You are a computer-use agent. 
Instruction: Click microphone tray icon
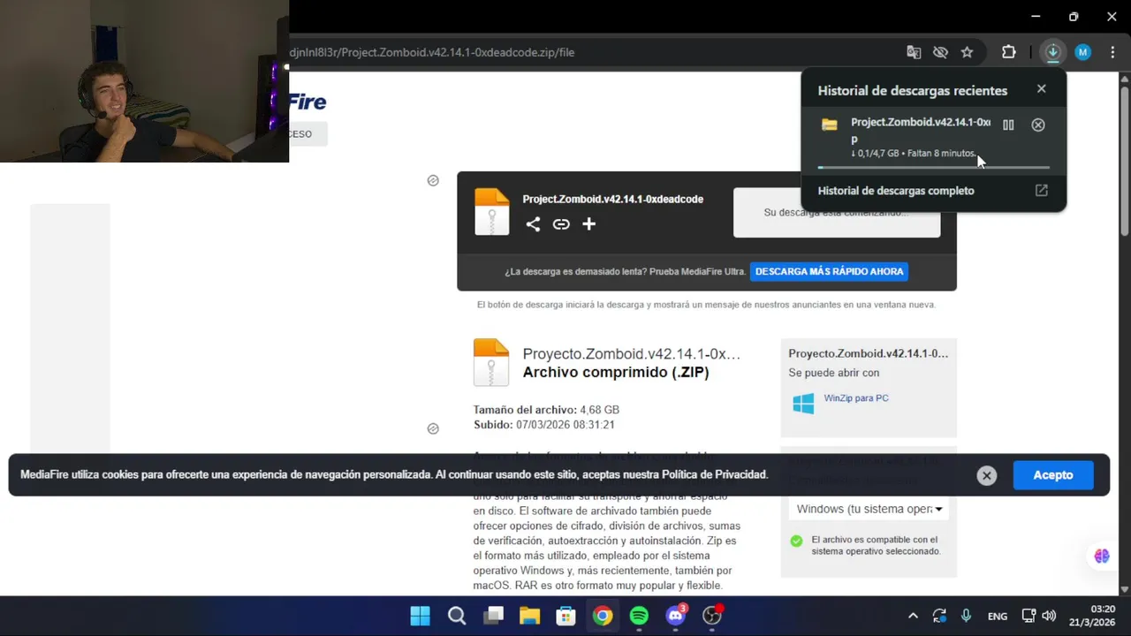(966, 616)
